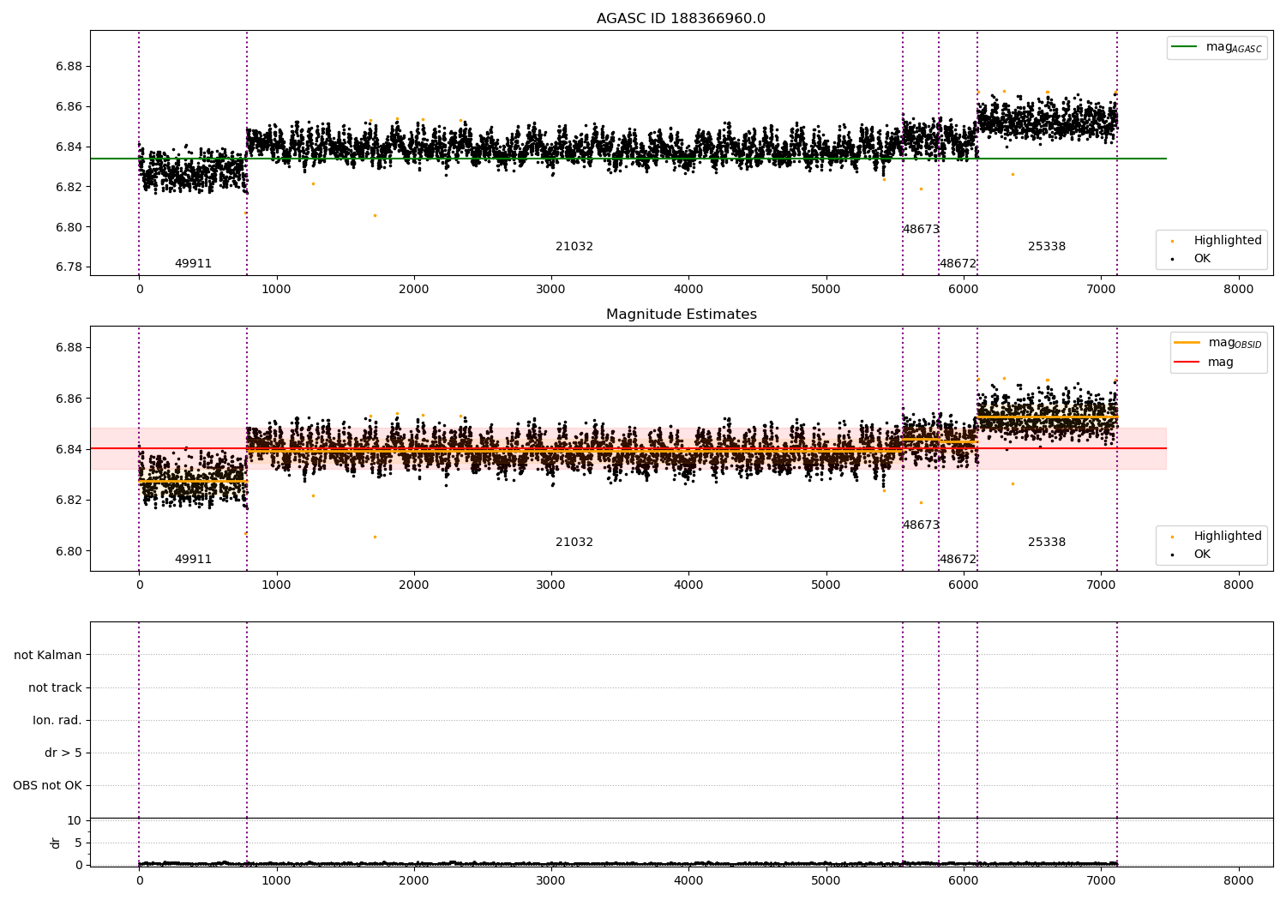Viewport: 1286px width, 900px height.
Task: Click the 'mag' legend label in middle plot
Action: pyautogui.click(x=1221, y=363)
